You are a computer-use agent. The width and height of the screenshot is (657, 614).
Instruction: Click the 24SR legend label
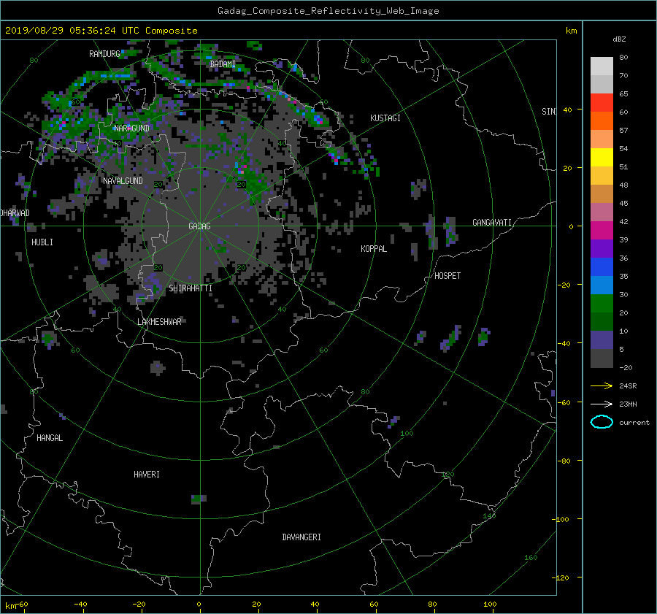click(x=628, y=386)
